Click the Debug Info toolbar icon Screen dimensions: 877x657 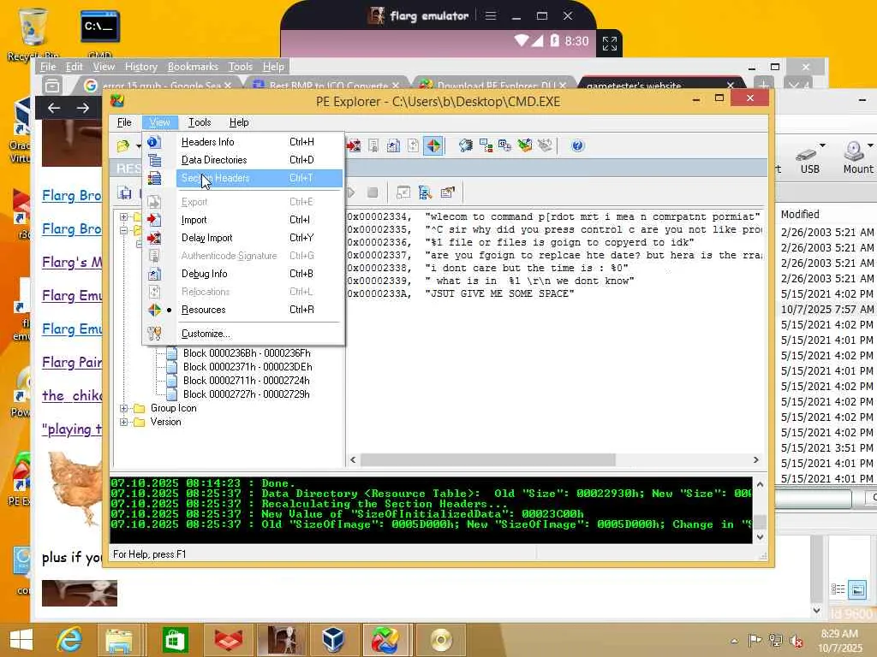[393, 145]
